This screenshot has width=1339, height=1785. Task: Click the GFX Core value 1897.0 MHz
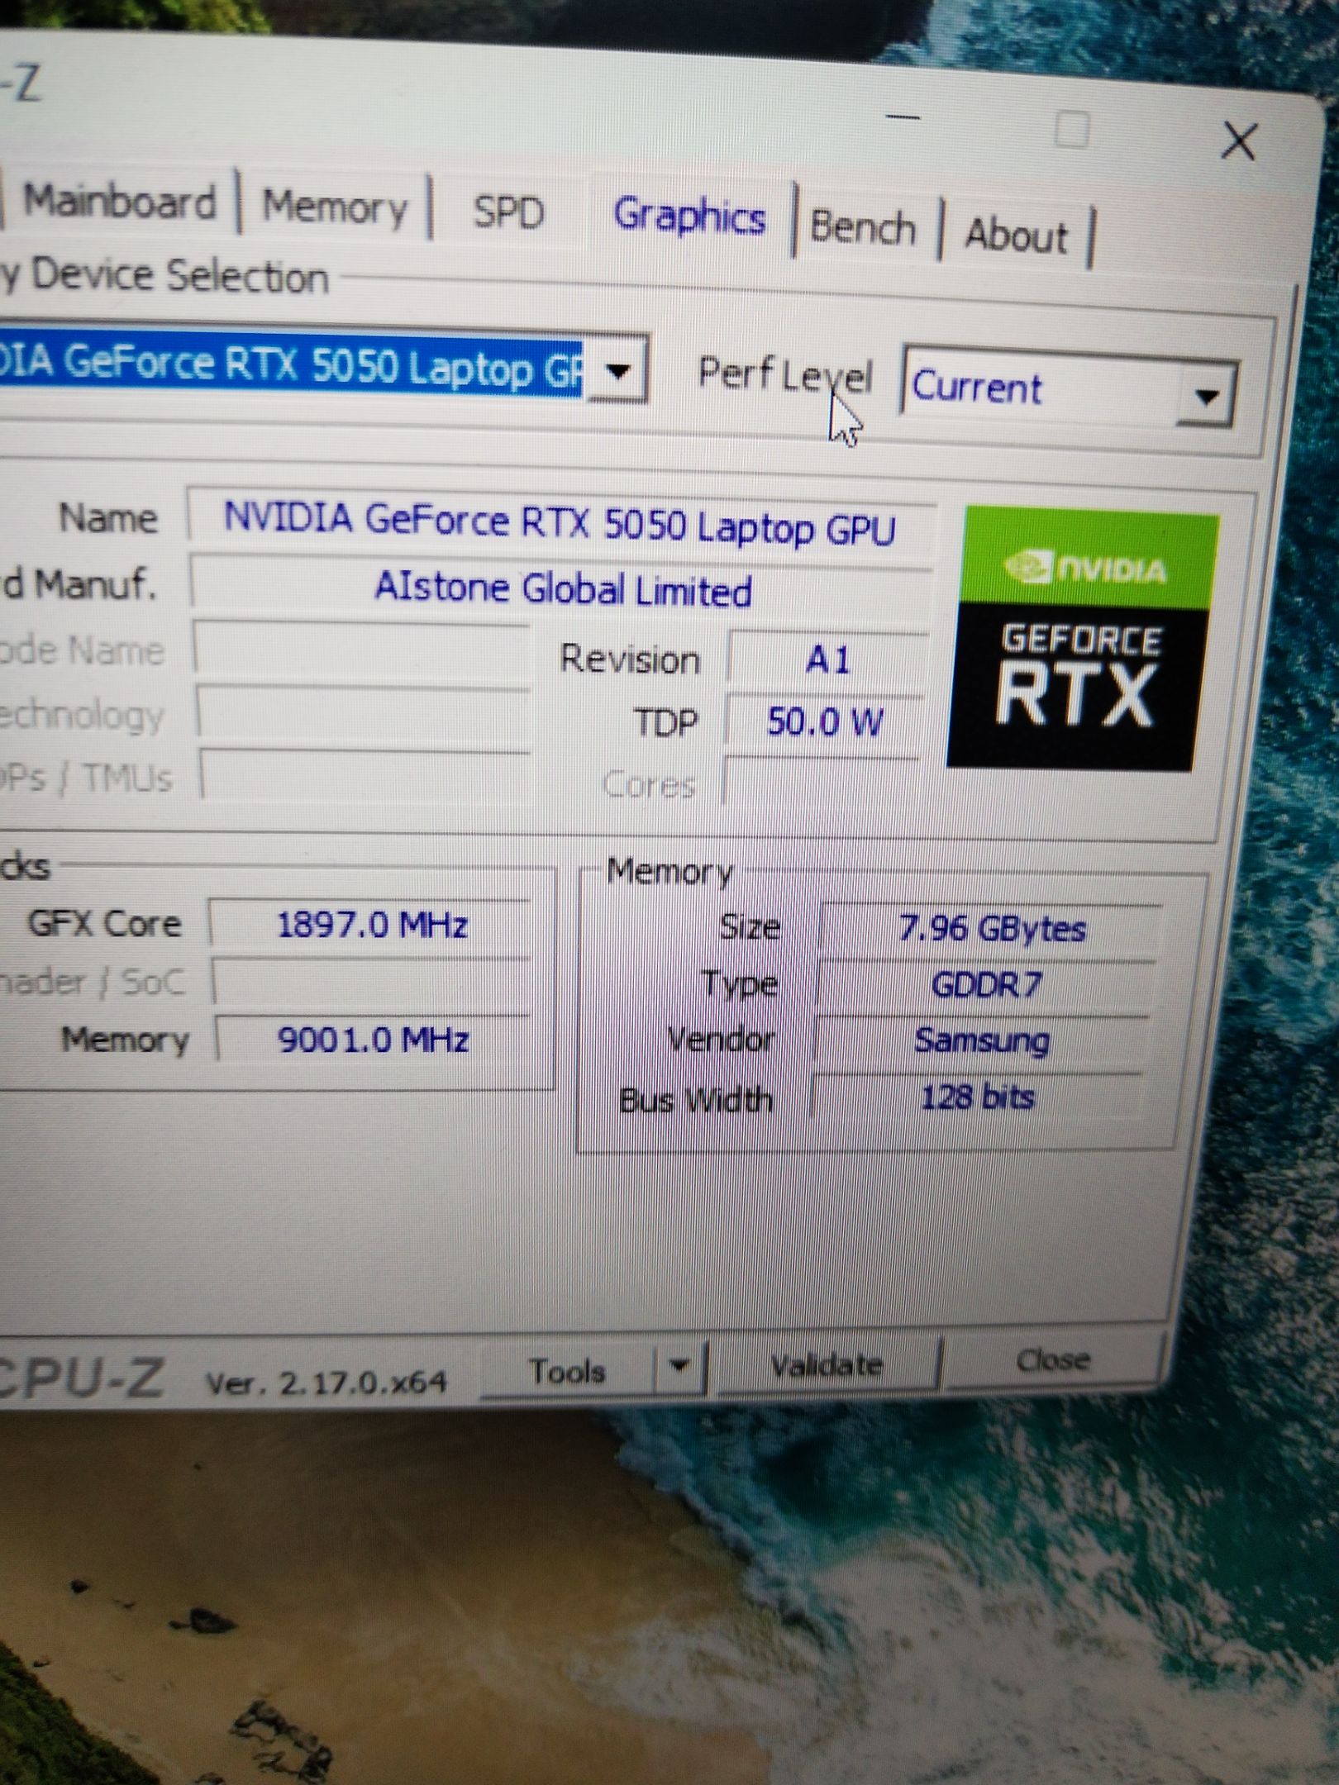click(371, 926)
